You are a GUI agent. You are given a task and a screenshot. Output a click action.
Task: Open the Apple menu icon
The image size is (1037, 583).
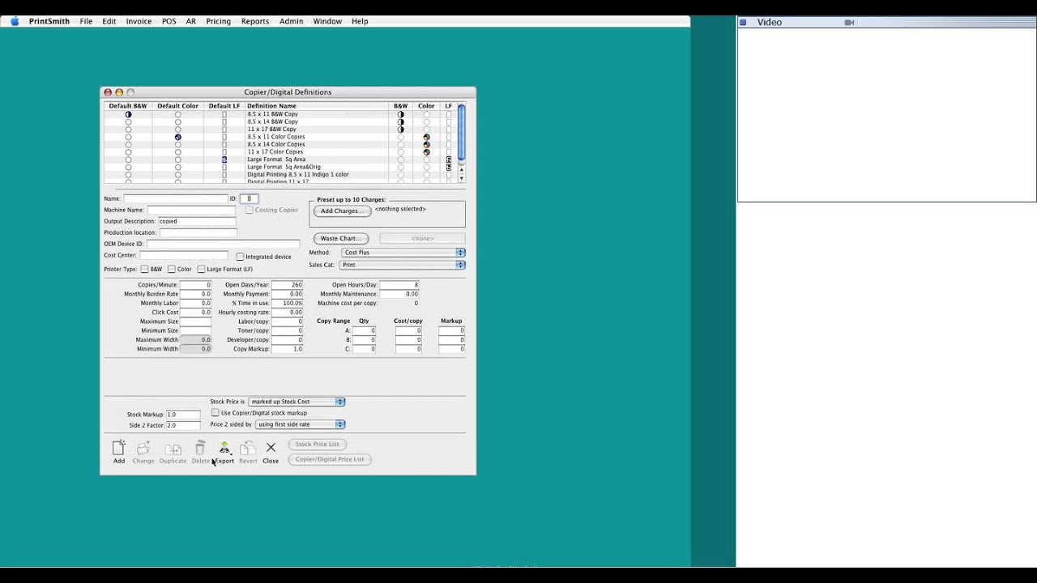(x=14, y=21)
